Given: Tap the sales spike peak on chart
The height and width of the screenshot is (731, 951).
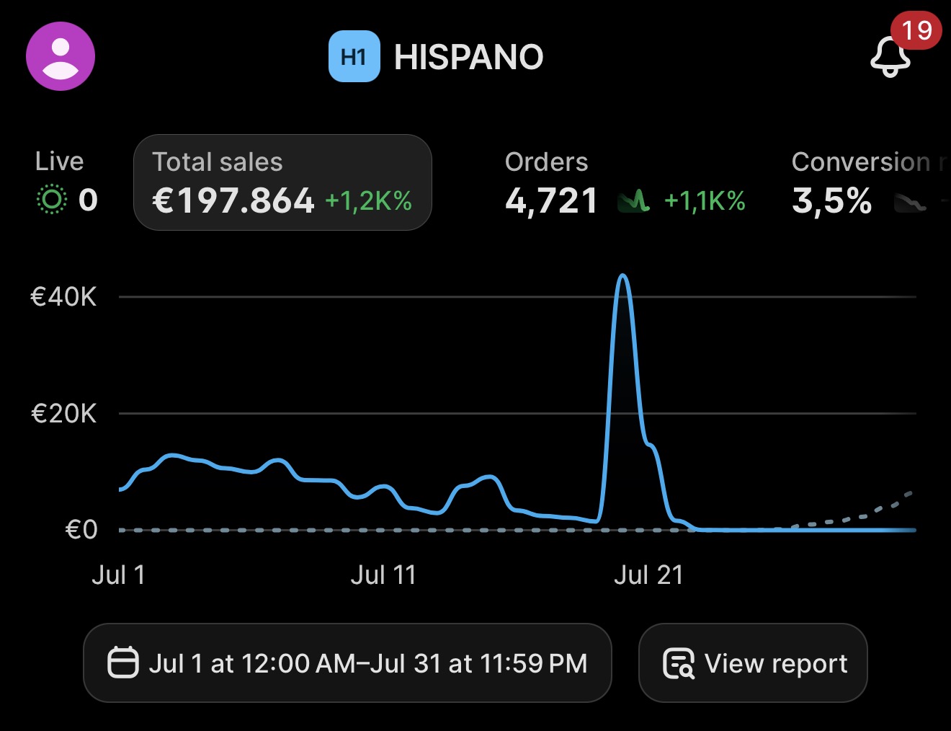Looking at the screenshot, I should click(622, 276).
